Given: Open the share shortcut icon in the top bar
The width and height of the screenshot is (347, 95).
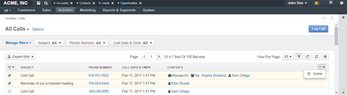Looking at the screenshot, I should (x=39, y=3).
